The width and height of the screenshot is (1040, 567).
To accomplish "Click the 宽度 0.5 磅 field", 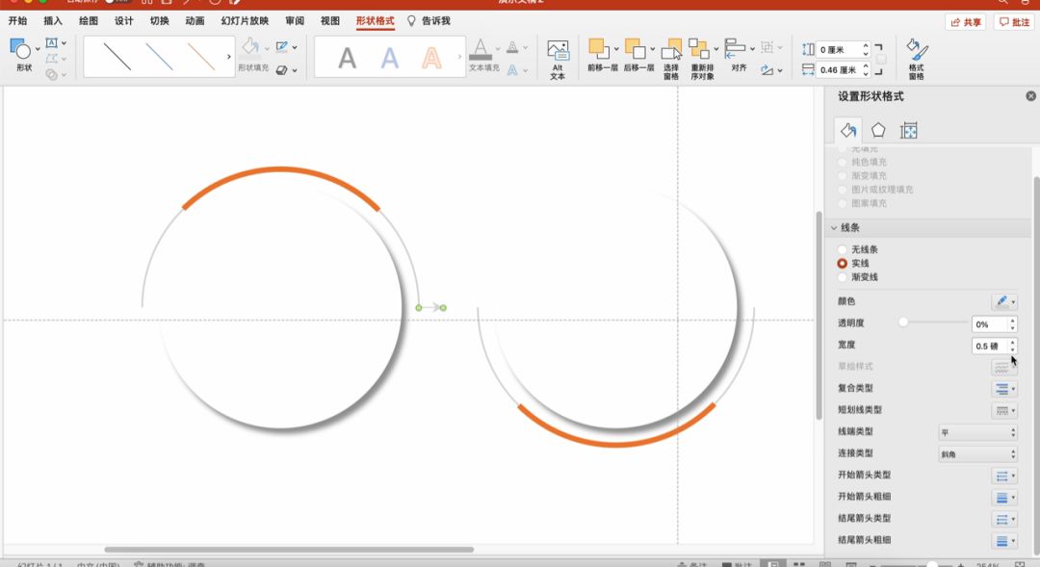I will 990,346.
